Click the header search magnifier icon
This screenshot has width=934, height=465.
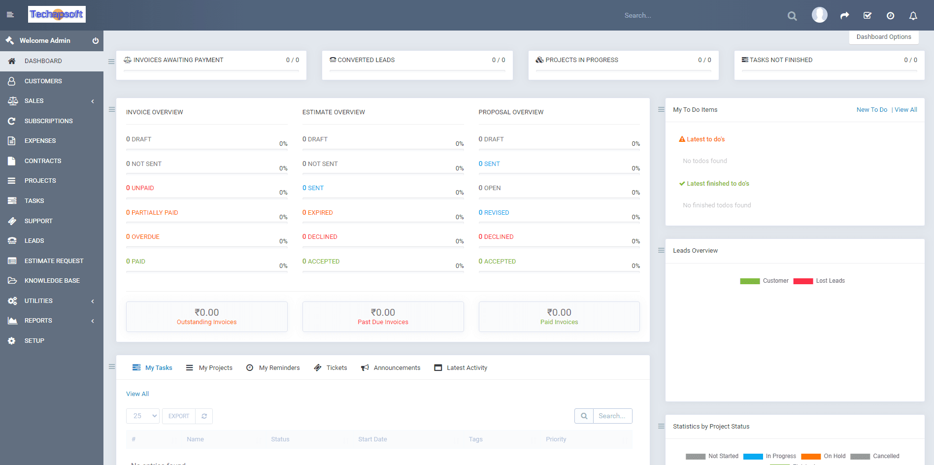click(x=792, y=16)
